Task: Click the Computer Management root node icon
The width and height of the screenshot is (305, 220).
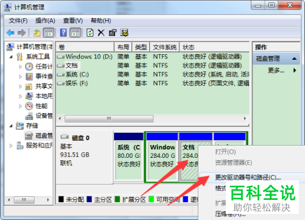Action: tap(10, 47)
